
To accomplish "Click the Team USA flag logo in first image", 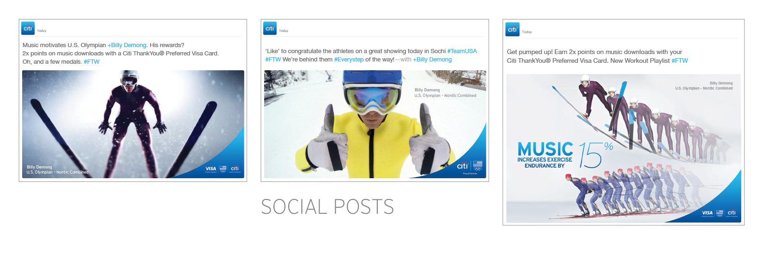I will pos(223,169).
